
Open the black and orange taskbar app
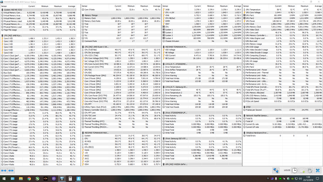45,178
